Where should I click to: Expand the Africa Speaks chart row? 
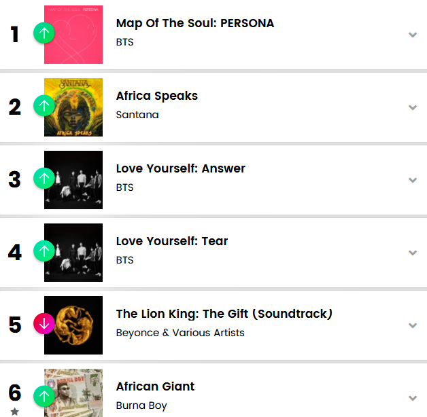[412, 107]
